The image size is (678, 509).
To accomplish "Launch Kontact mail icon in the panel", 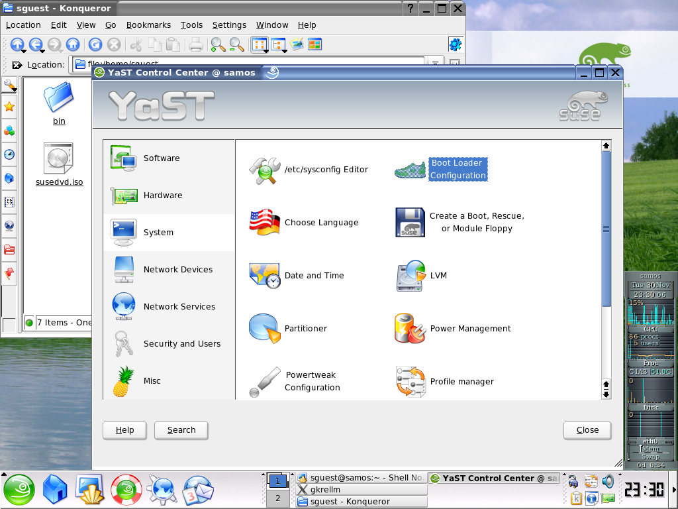I will click(197, 490).
